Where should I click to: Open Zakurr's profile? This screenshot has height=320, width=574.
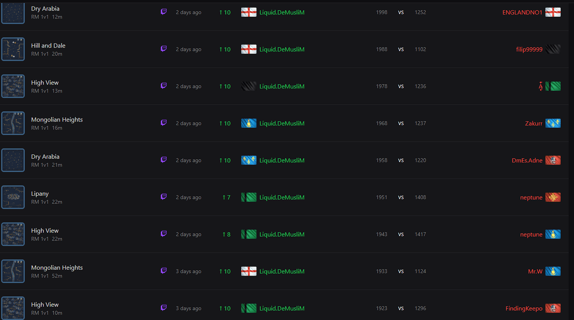pyautogui.click(x=534, y=123)
